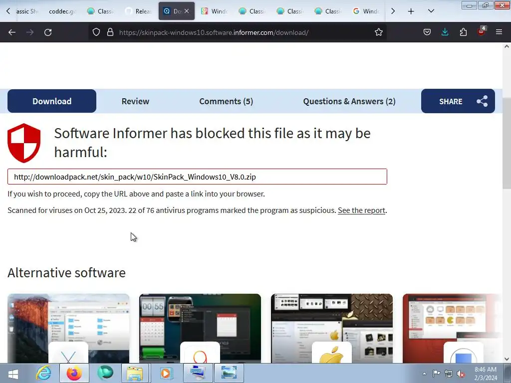Image resolution: width=511 pixels, height=383 pixels.
Task: Open the picture viewer taskbar icon
Action: 229,373
